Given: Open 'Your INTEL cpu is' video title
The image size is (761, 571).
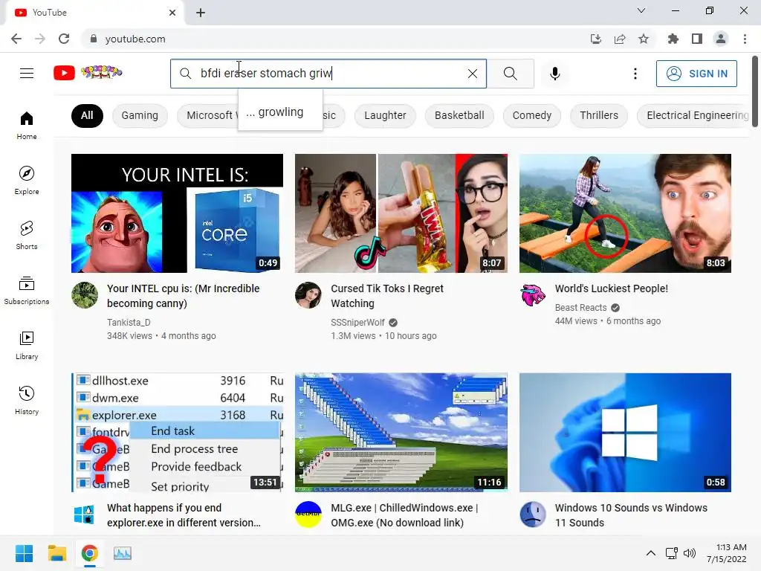Looking at the screenshot, I should click(x=184, y=296).
